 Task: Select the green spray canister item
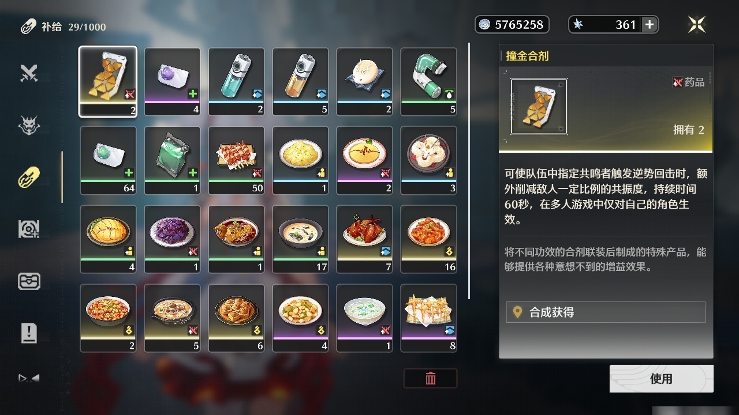coord(428,82)
